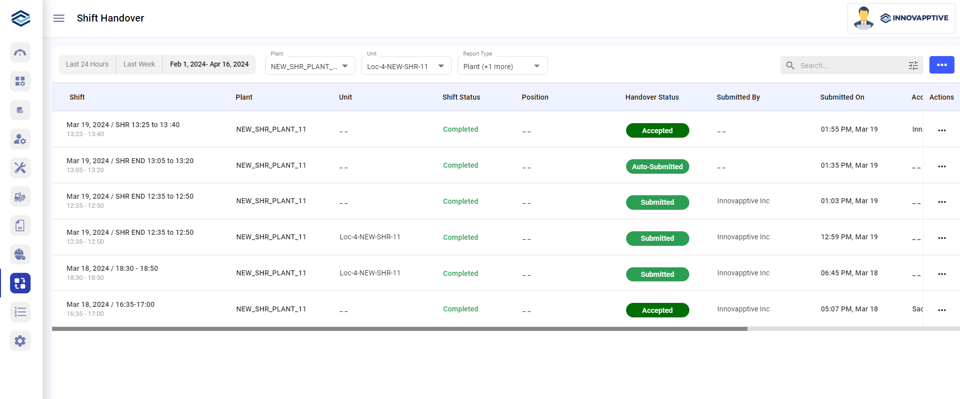Click the wrench and screwdriver maintenance icon
The width and height of the screenshot is (960, 399).
[x=20, y=168]
